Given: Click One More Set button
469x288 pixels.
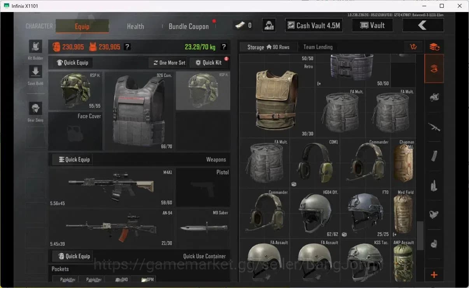Looking at the screenshot, I should (x=169, y=62).
